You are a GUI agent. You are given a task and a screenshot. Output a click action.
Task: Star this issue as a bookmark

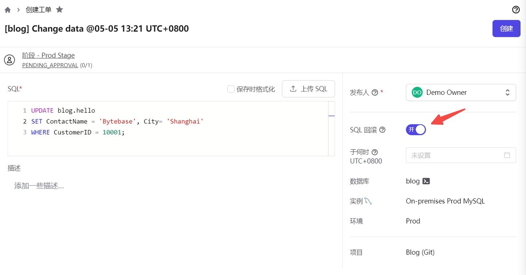tap(60, 9)
